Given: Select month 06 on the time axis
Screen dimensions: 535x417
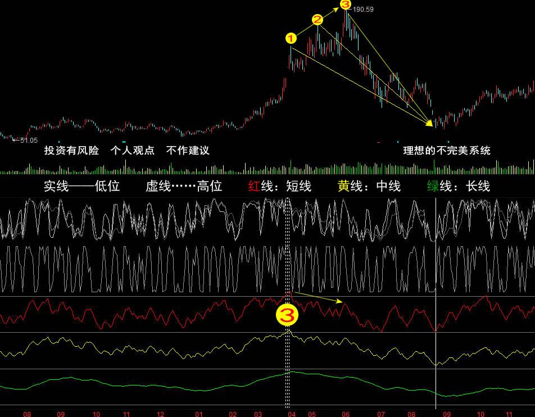Looking at the screenshot, I should 346,414.
